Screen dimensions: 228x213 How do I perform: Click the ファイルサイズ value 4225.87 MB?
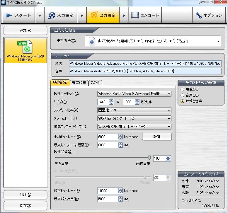point(210,205)
